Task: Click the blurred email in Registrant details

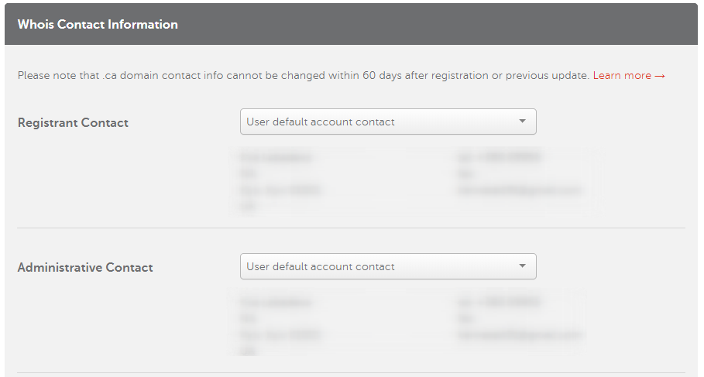Action: point(520,190)
